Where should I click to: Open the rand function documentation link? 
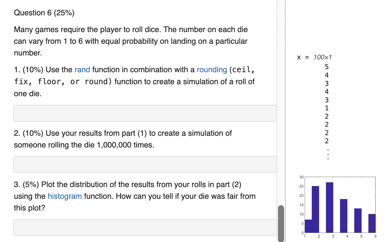click(82, 70)
